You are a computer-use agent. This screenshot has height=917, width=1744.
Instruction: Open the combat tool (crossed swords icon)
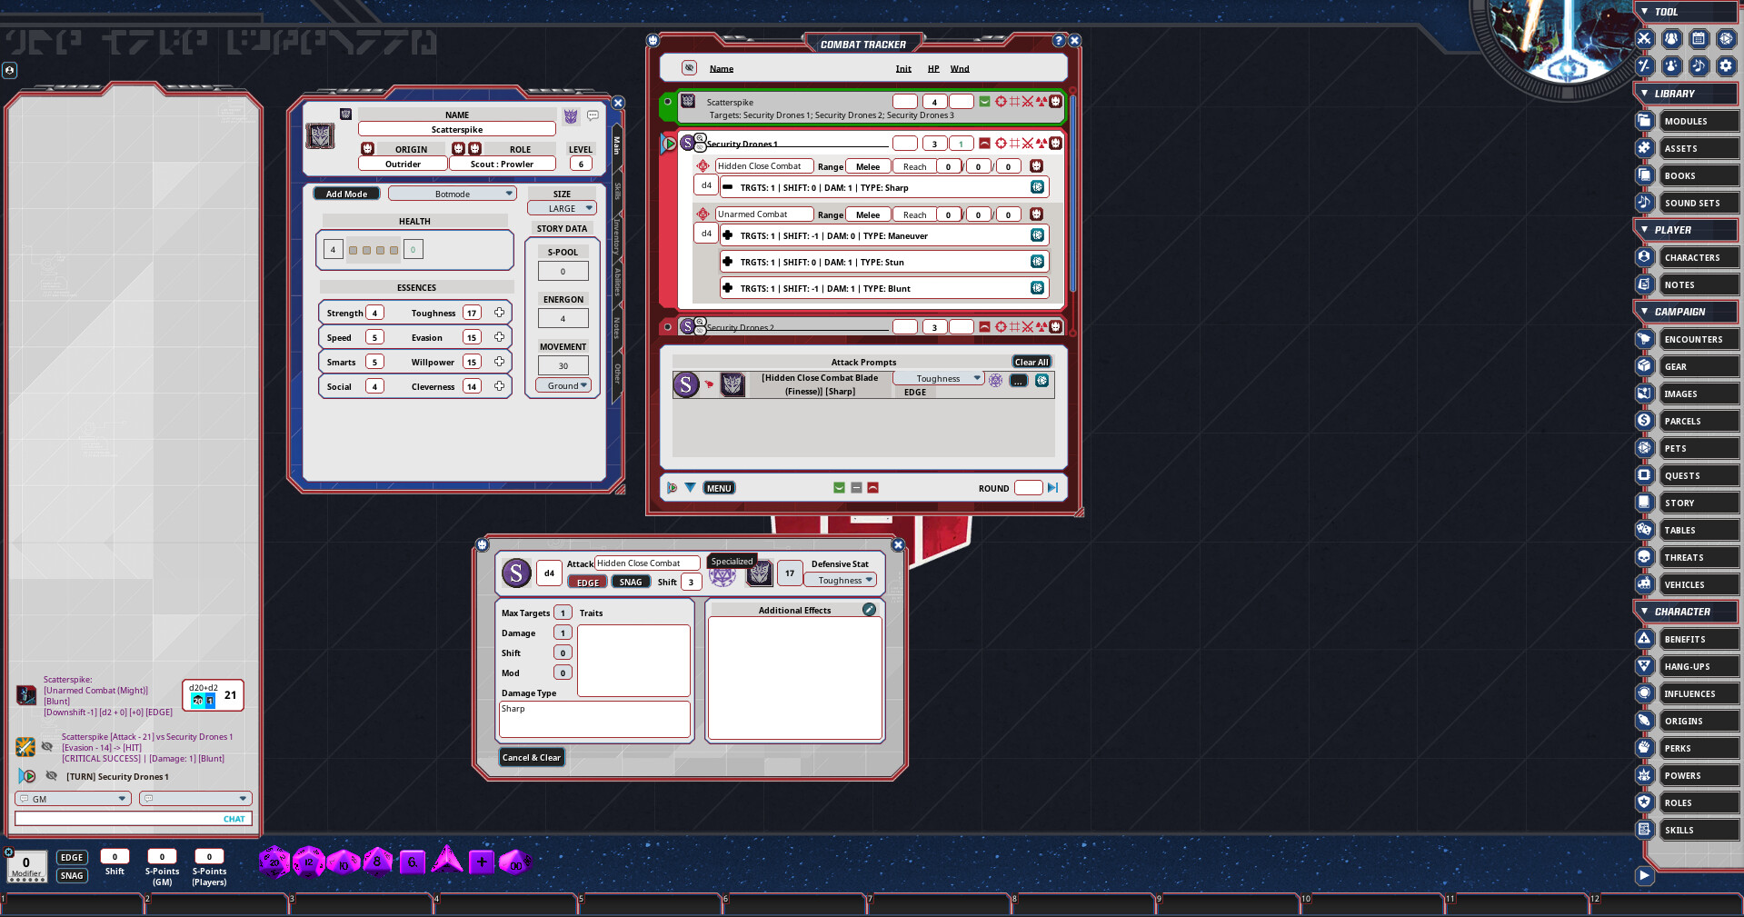(1643, 39)
